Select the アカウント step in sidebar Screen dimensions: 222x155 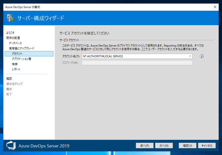(29, 54)
